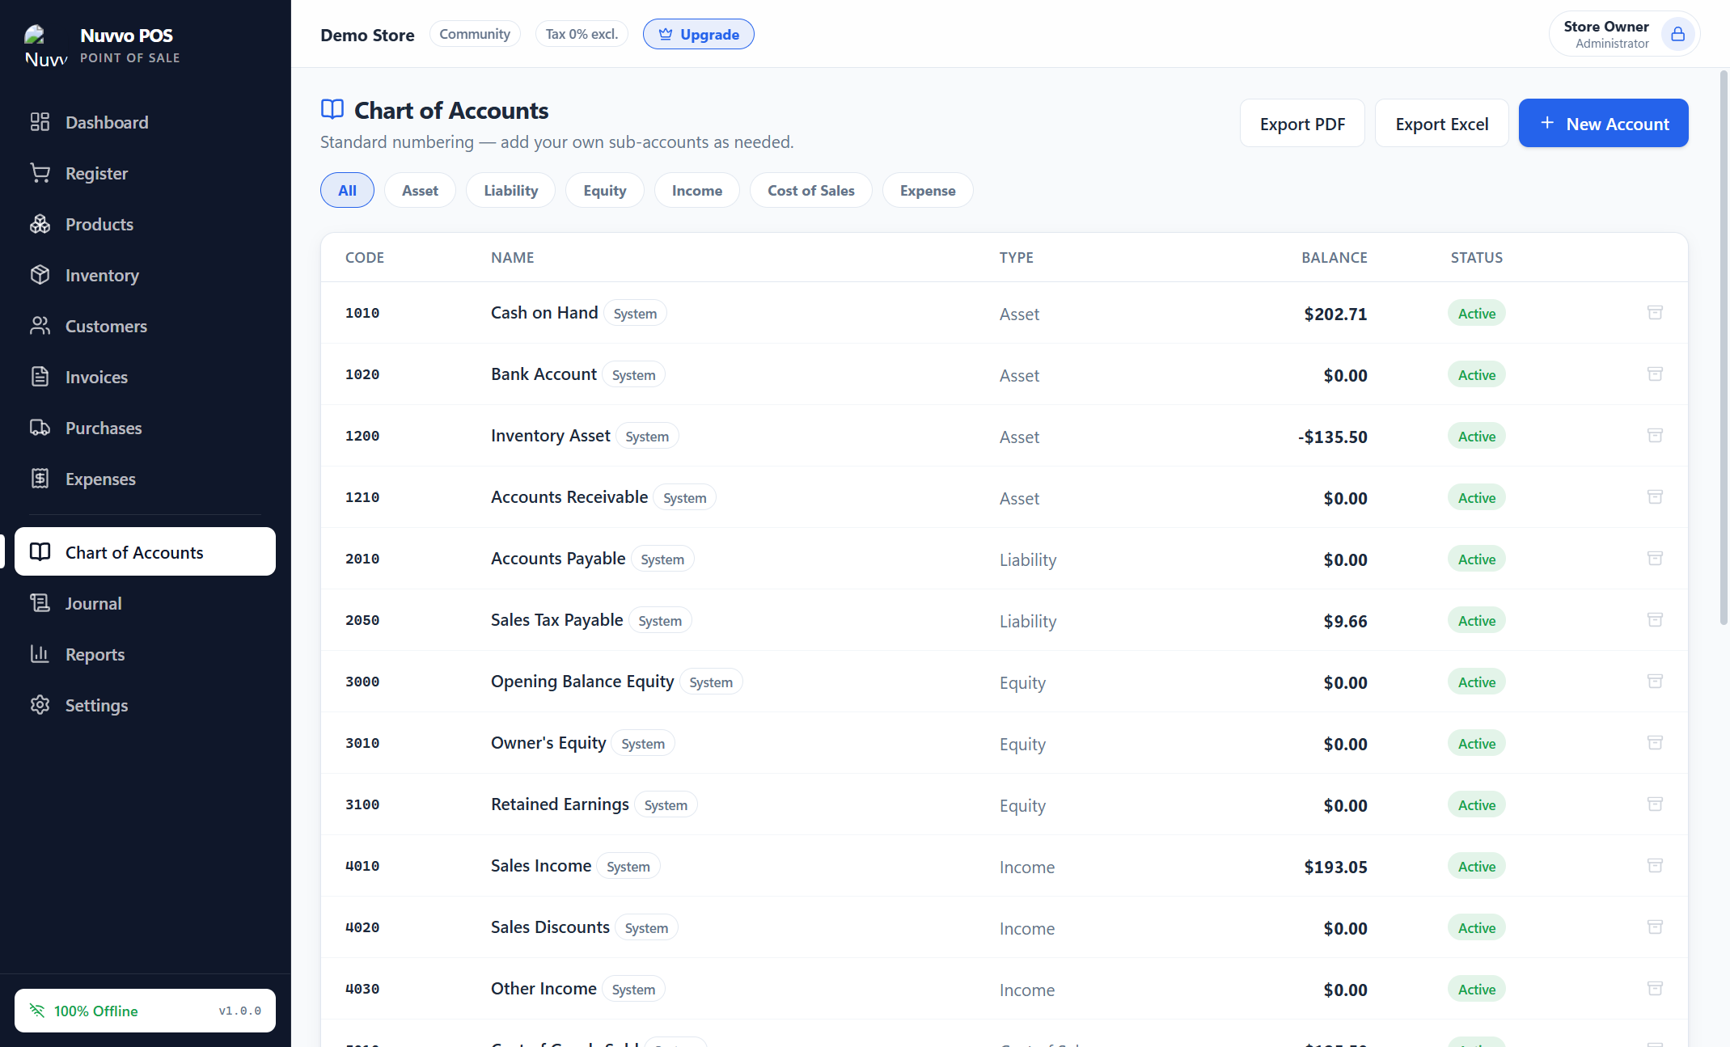Archive the Cash on Hand account
Screen dimensions: 1730x1047
click(1655, 313)
